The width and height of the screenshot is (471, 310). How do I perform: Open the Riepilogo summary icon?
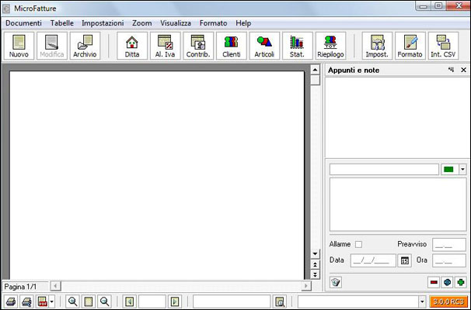tap(330, 46)
